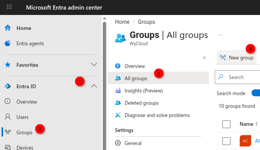Click the New group plus-people icon
Viewport: 260px width, 150px height.
(223, 58)
